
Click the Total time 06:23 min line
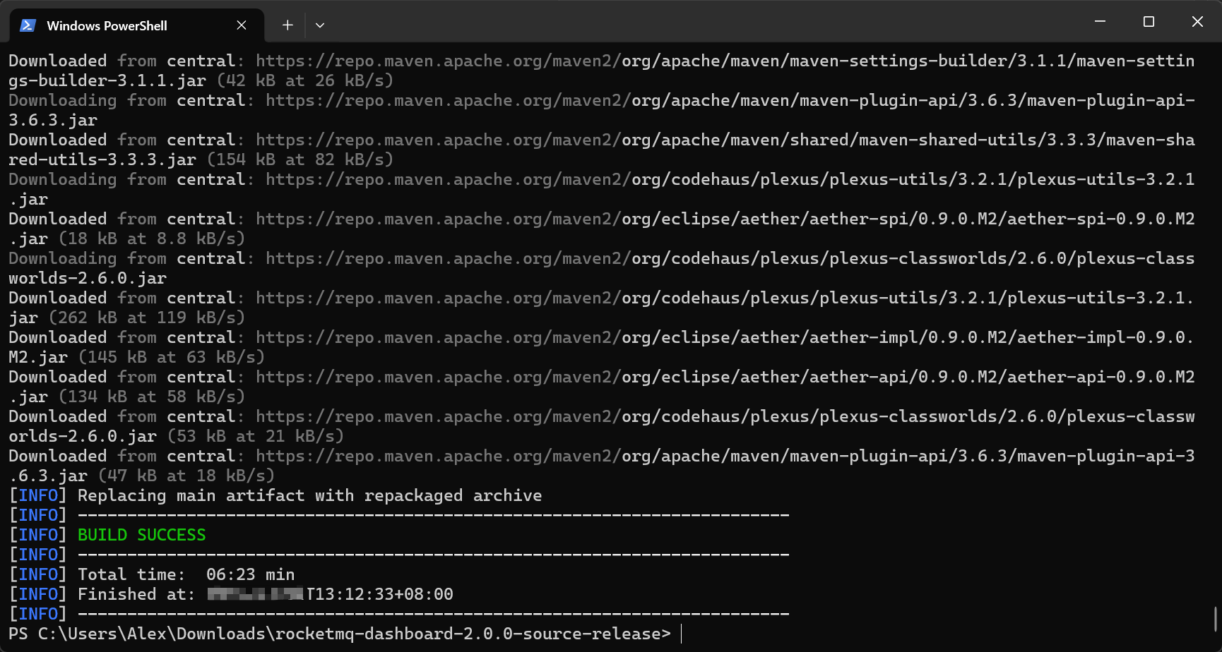186,574
